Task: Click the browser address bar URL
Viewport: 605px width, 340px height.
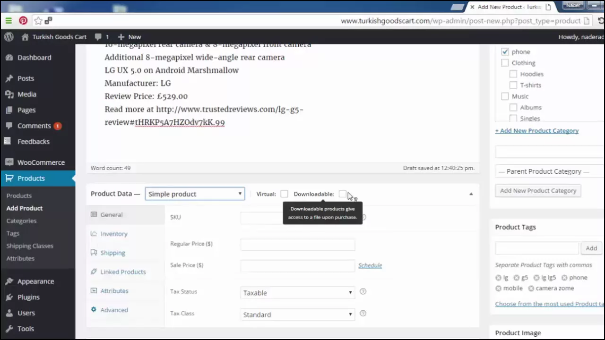Action: (x=460, y=21)
